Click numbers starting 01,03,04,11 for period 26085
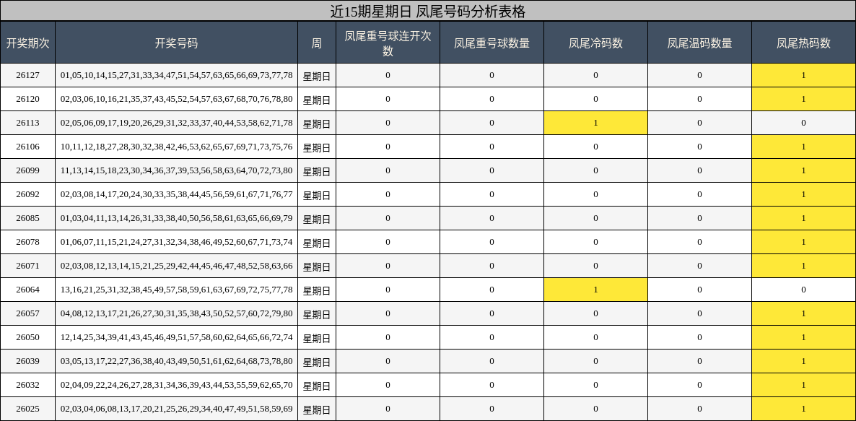Screen dimensions: 856x421 176,218
